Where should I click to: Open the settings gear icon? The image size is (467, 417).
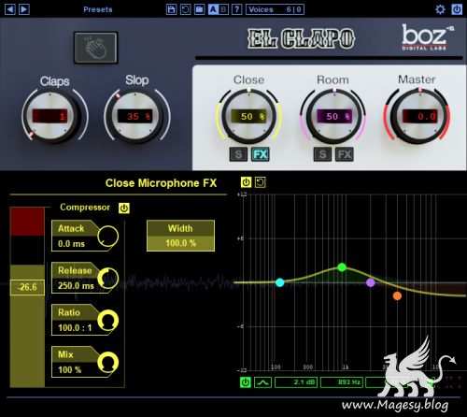point(440,9)
